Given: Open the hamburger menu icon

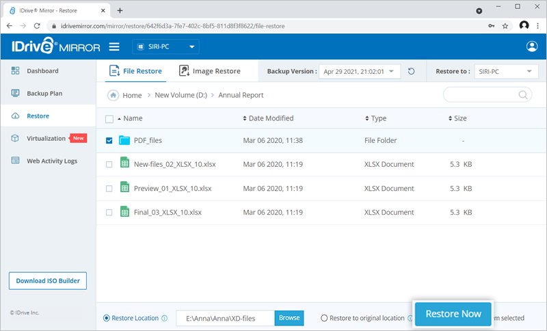Looking at the screenshot, I should pos(114,47).
